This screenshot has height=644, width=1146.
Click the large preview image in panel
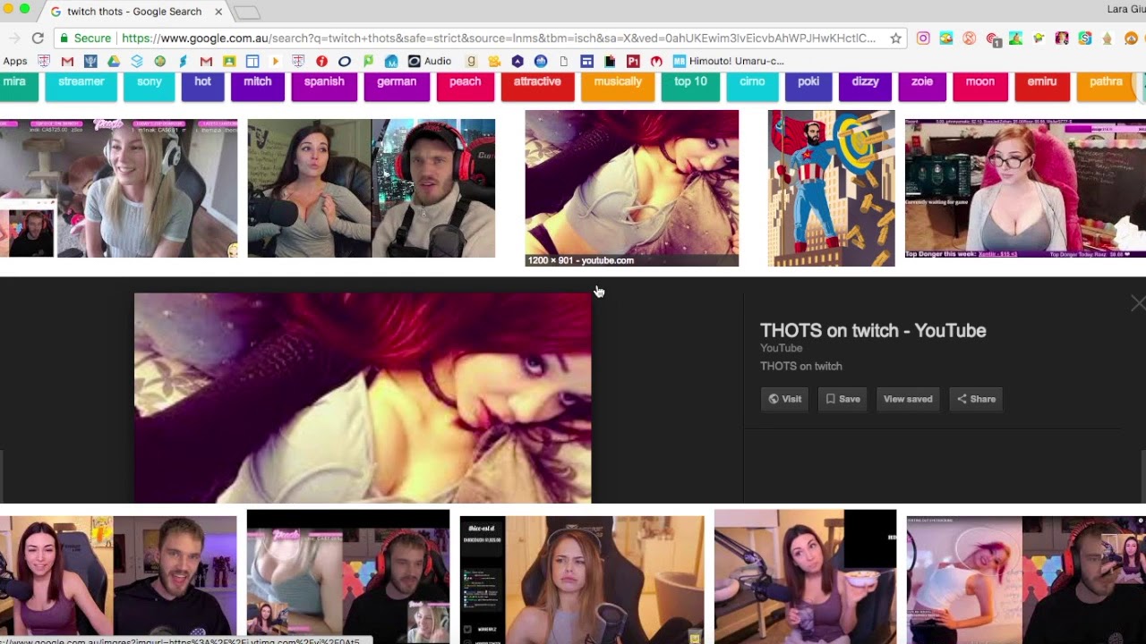coord(363,398)
